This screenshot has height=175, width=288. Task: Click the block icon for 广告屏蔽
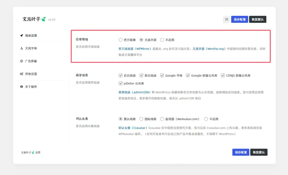(x=22, y=61)
